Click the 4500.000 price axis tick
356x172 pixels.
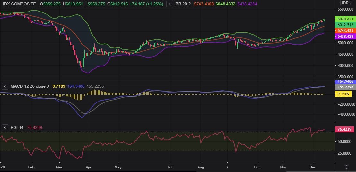pos(345,54)
